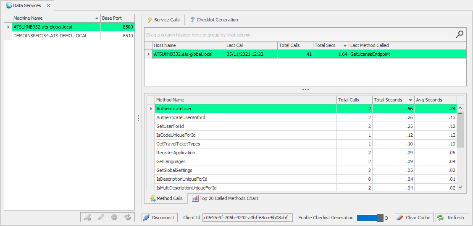The height and width of the screenshot is (226, 473).
Task: Click the Avg Seconds column header
Action: [x=435, y=100]
